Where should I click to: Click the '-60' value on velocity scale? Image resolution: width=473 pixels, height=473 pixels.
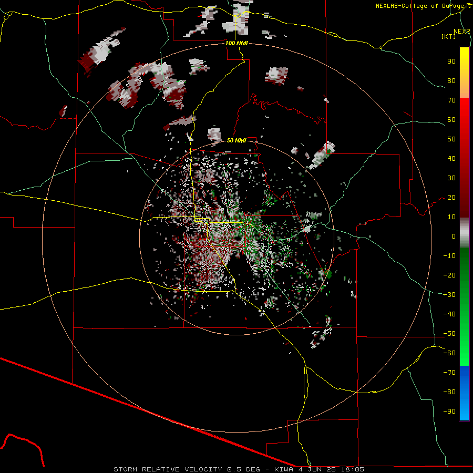(449, 353)
